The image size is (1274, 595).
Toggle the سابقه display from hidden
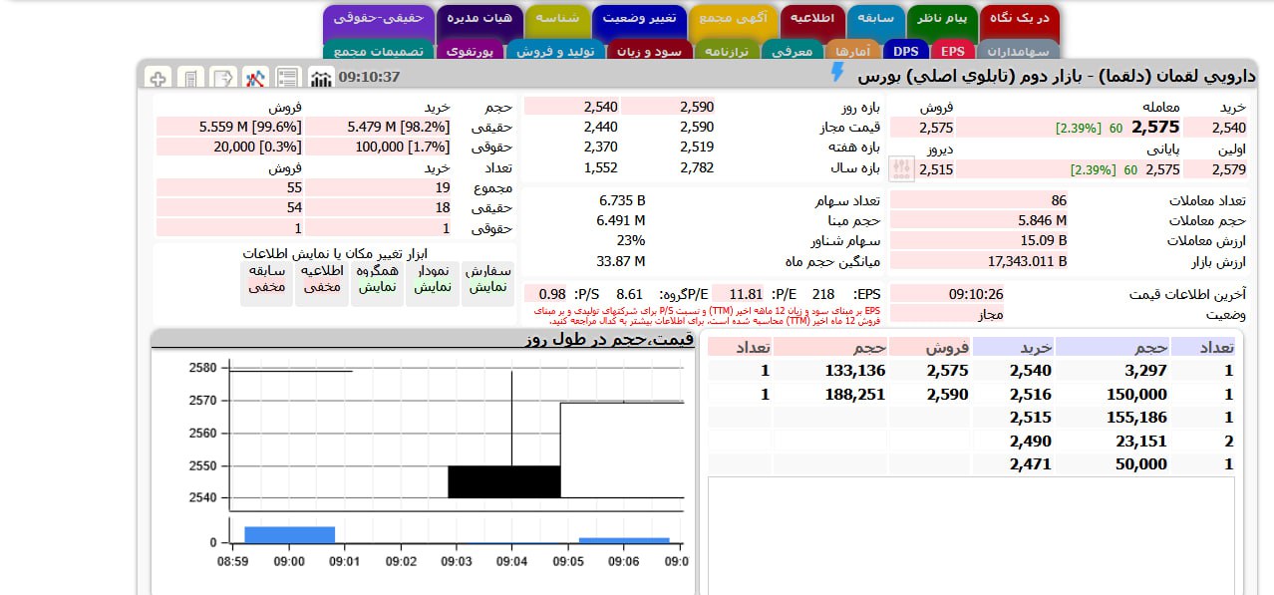[267, 278]
